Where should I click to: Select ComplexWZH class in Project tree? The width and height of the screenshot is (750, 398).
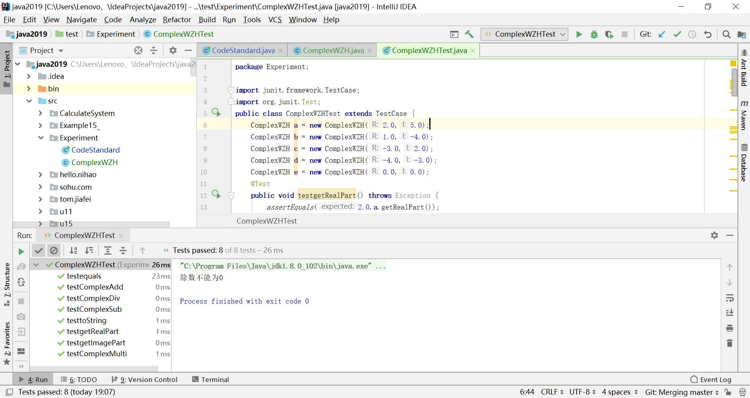click(95, 162)
